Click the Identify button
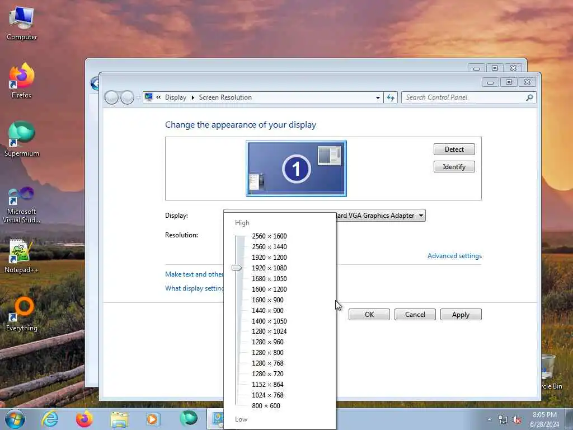Image resolution: width=573 pixels, height=430 pixels. 454,167
